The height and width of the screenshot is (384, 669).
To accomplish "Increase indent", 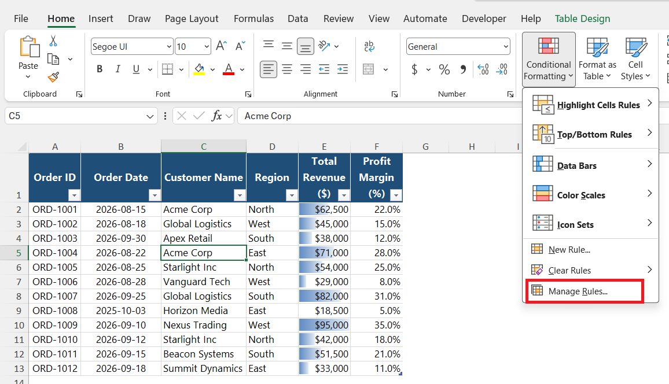I will point(343,69).
